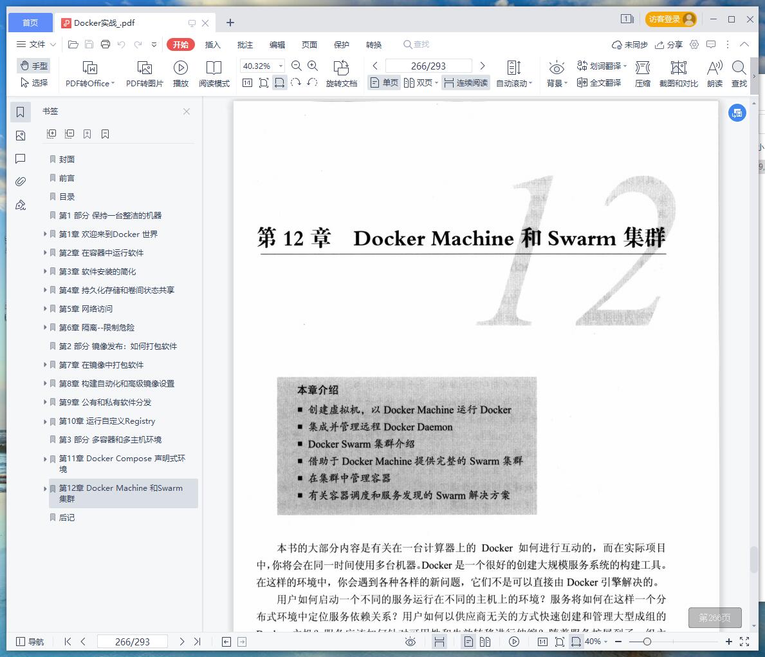Open the home tab (首页)
Screen dimensions: 765x657
click(x=30, y=23)
